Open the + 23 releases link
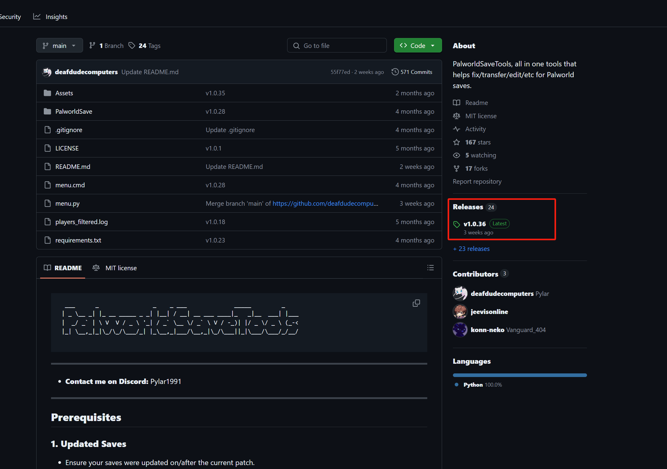Image resolution: width=667 pixels, height=469 pixels. (x=471, y=249)
